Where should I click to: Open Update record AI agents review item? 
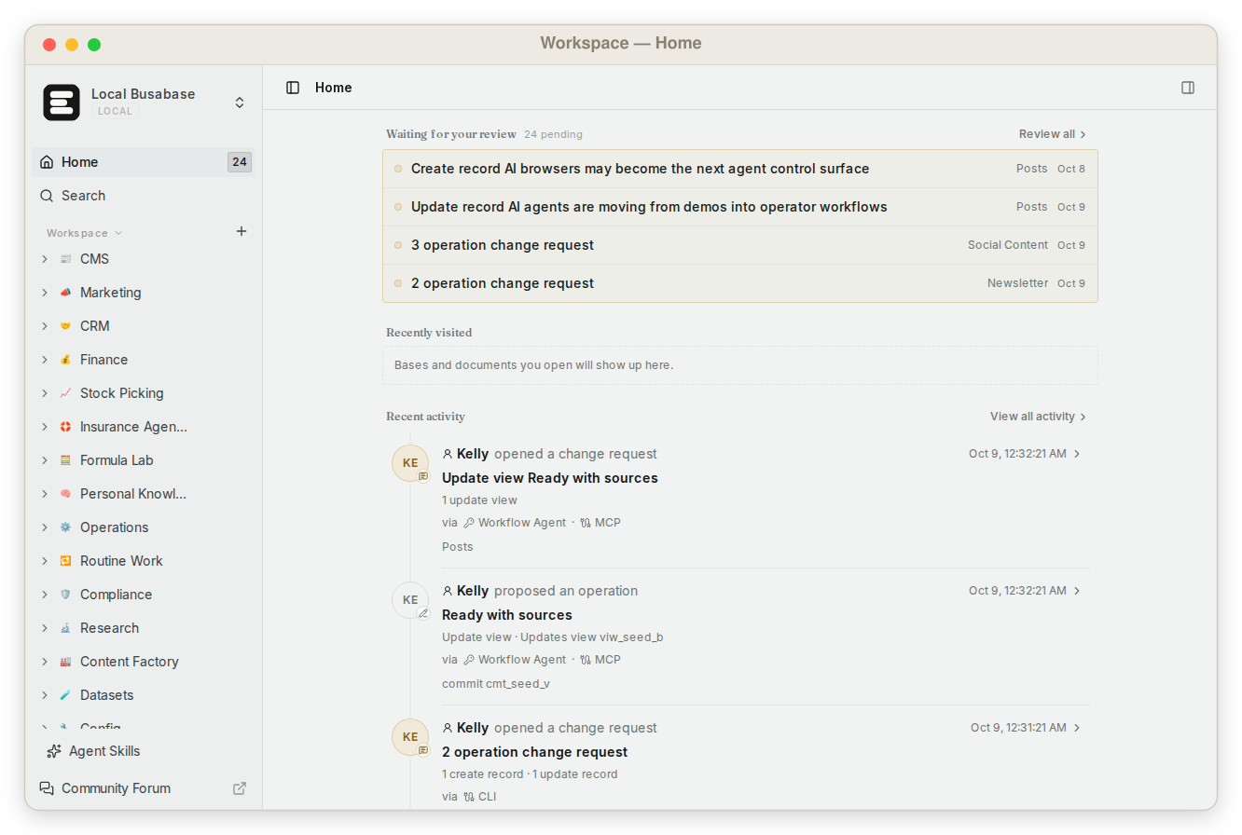740,207
